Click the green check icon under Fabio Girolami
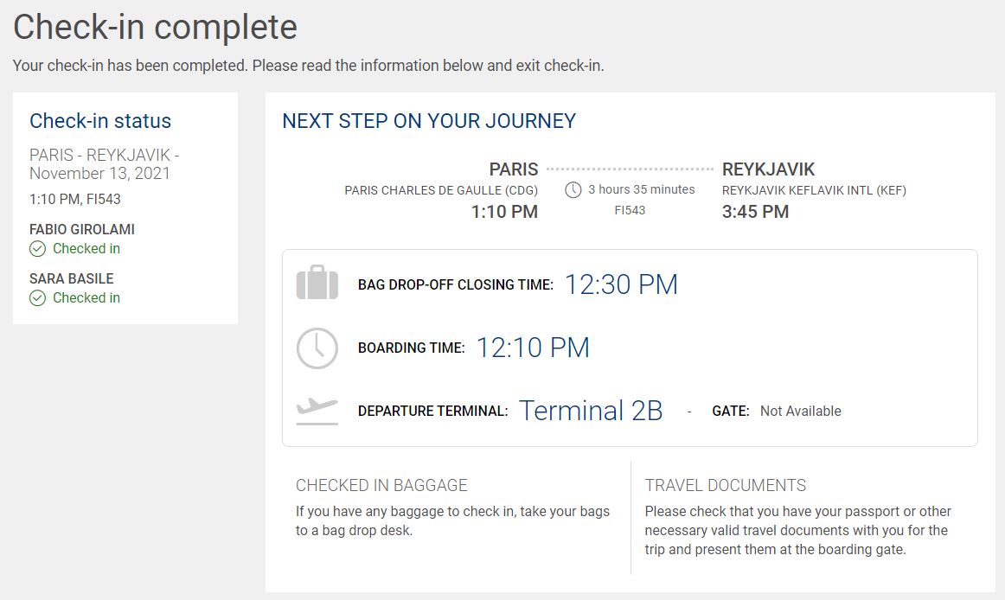 [38, 249]
